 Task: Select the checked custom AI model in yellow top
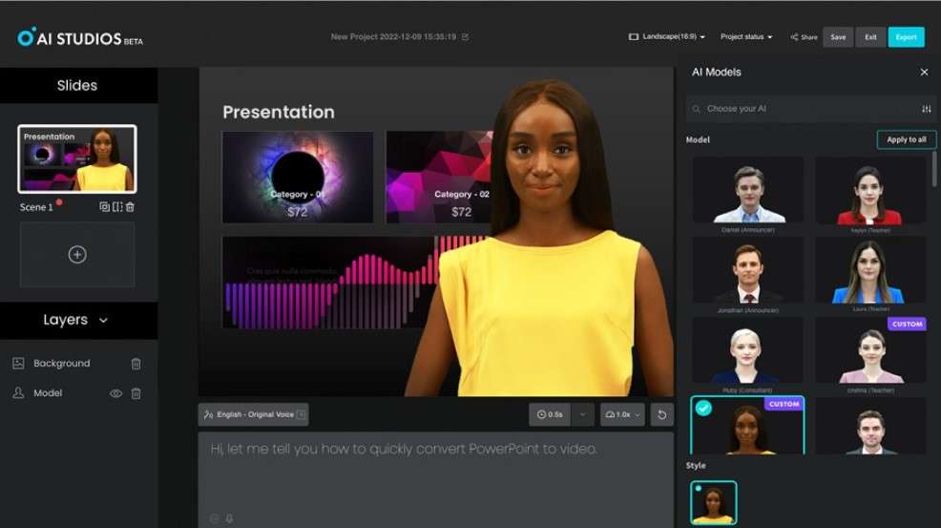(x=747, y=425)
